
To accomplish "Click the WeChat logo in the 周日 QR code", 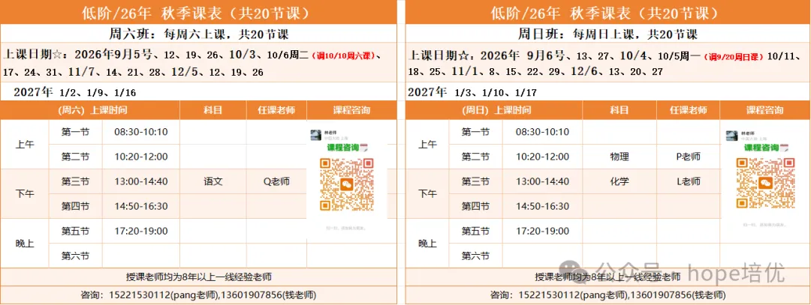I will tap(766, 183).
